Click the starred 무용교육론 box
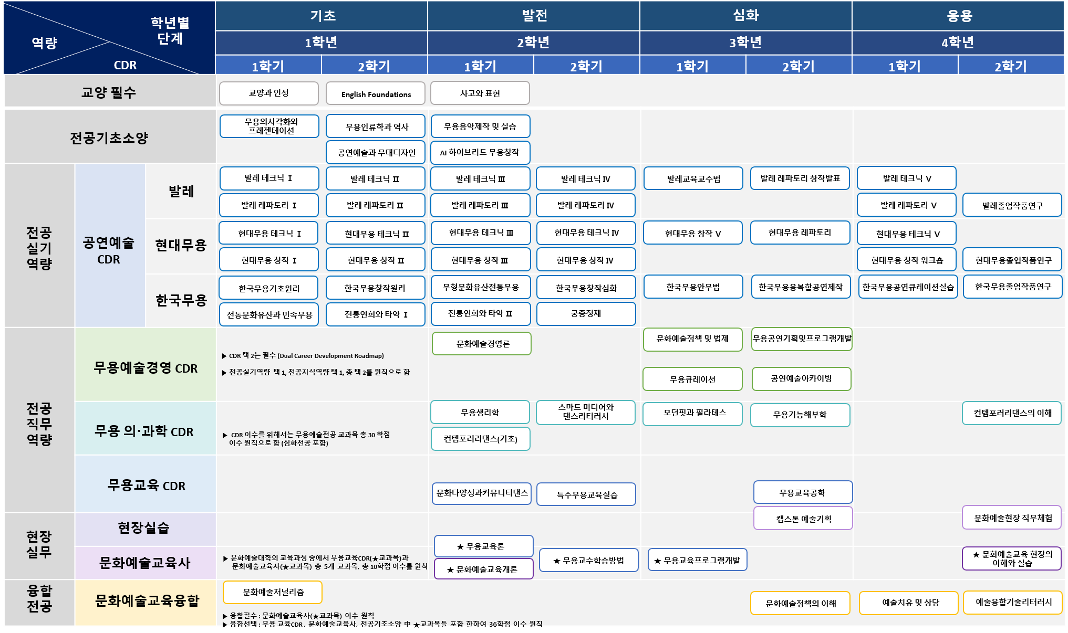Image resolution: width=1068 pixels, height=633 pixels. (x=484, y=546)
